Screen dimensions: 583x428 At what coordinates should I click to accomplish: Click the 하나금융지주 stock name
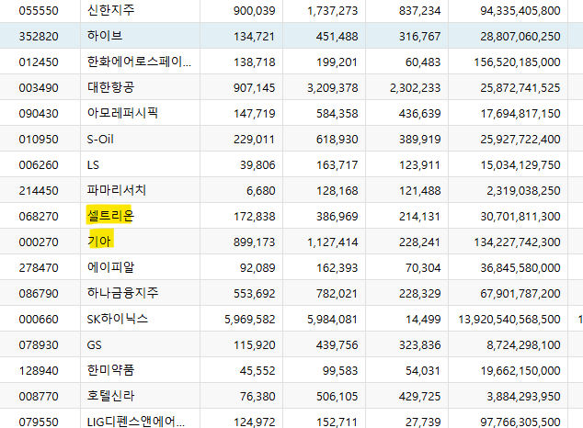[122, 293]
